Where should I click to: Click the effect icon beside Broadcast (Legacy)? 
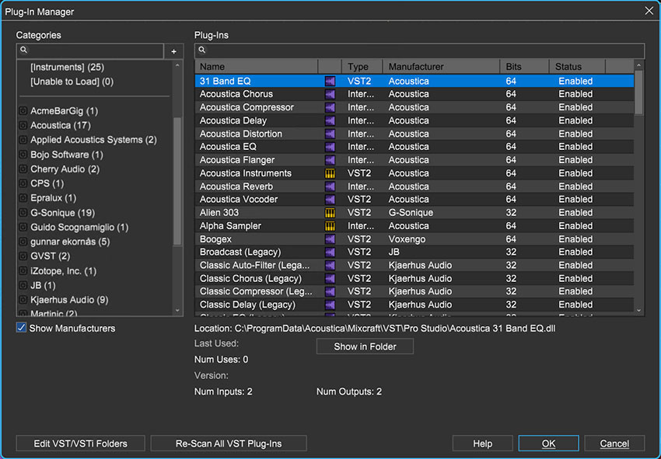coord(330,252)
